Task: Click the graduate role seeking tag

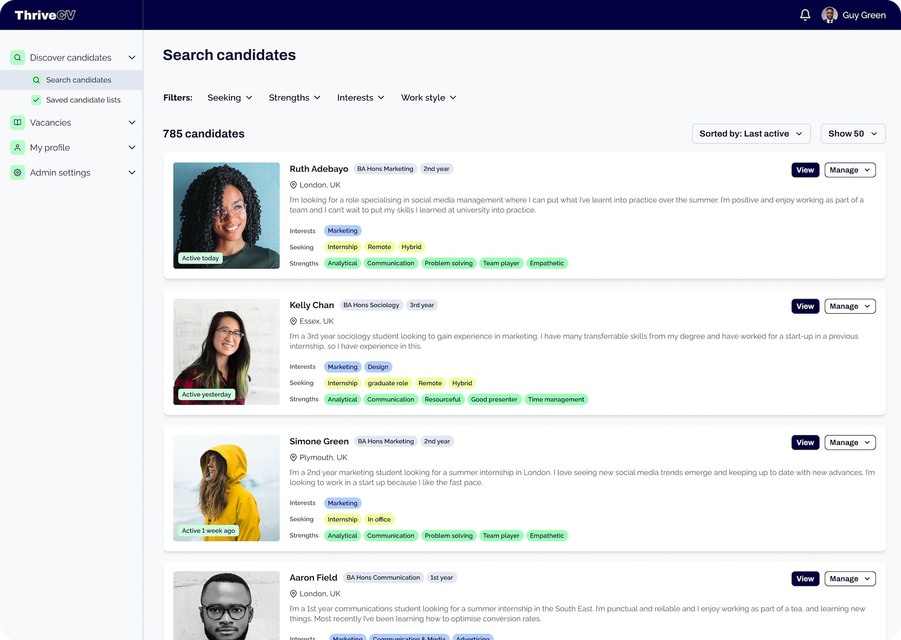Action: click(388, 384)
